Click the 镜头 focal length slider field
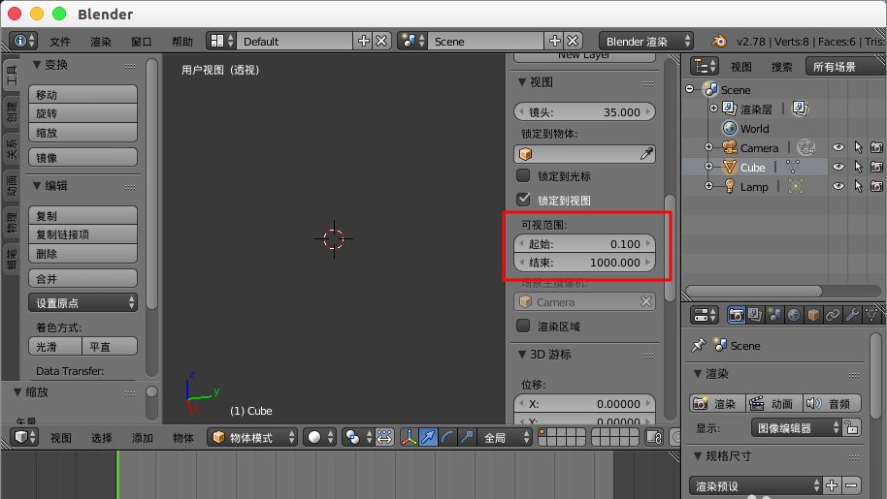 (x=584, y=111)
